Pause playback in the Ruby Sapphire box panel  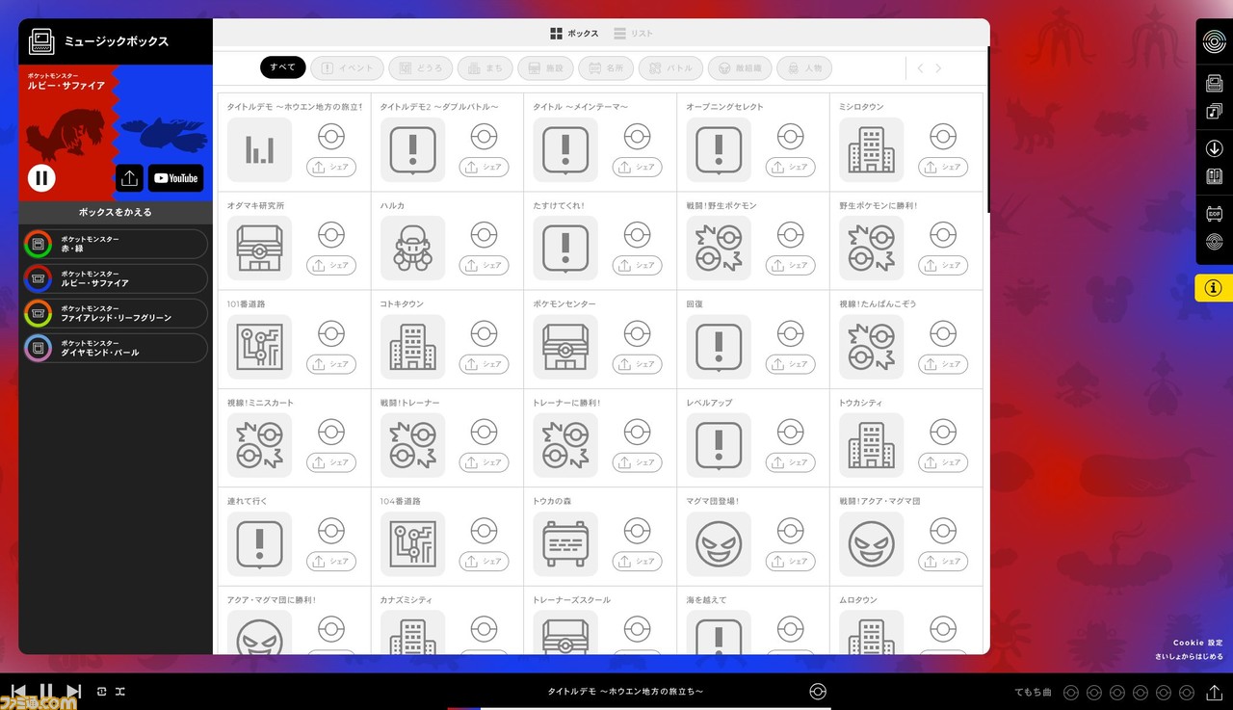41,177
